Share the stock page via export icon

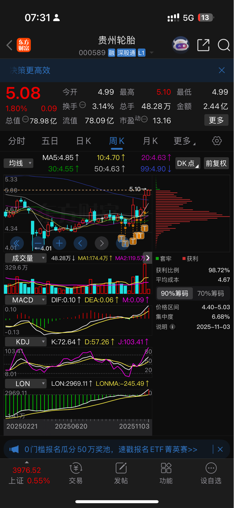tap(203, 45)
